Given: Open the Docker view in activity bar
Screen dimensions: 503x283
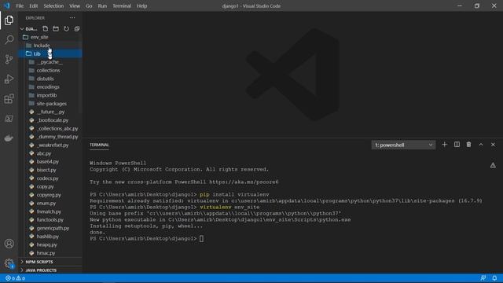Looking at the screenshot, I should coord(9,138).
